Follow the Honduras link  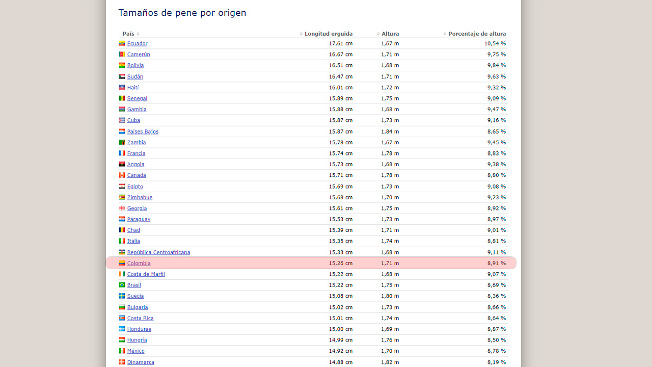click(139, 329)
